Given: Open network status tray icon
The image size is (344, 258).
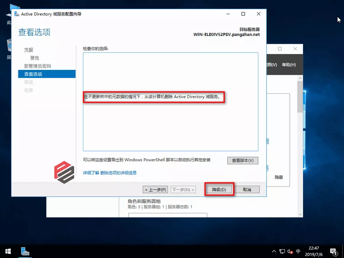Looking at the screenshot, I should pos(282,251).
